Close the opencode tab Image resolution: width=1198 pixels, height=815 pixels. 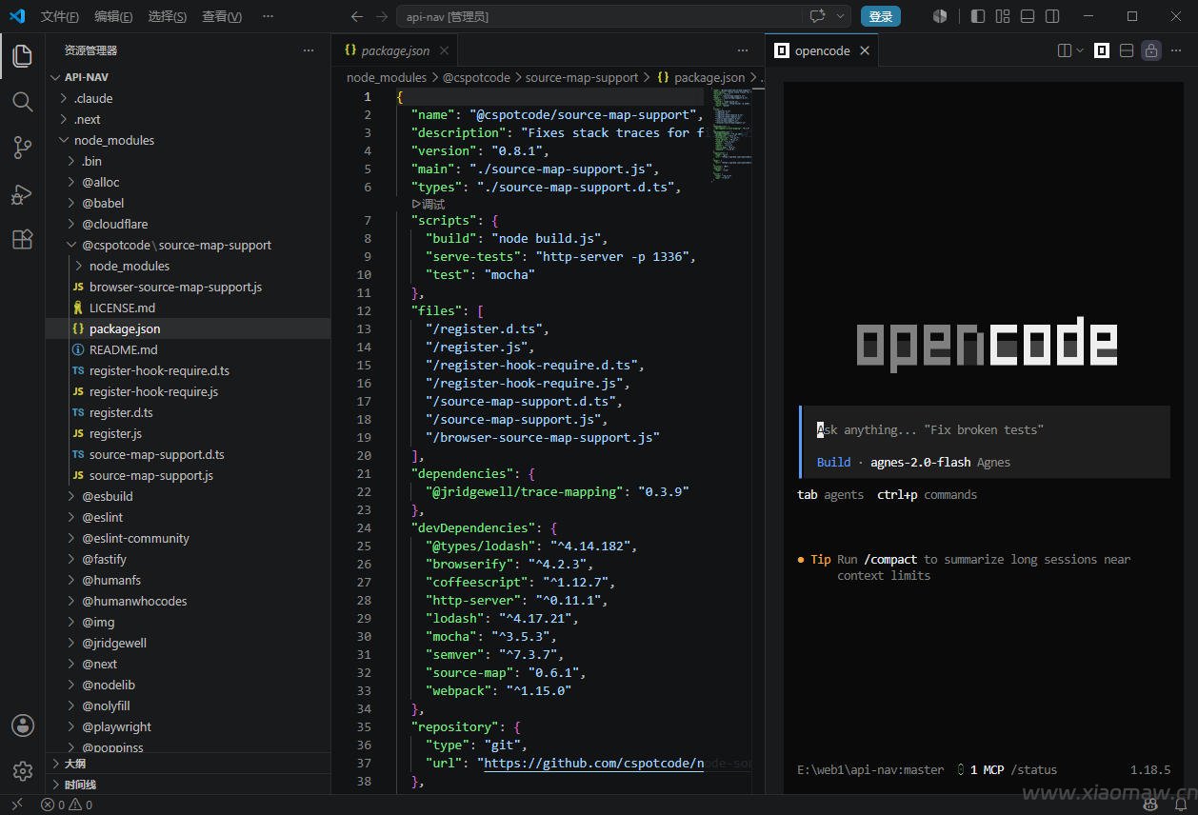865,50
